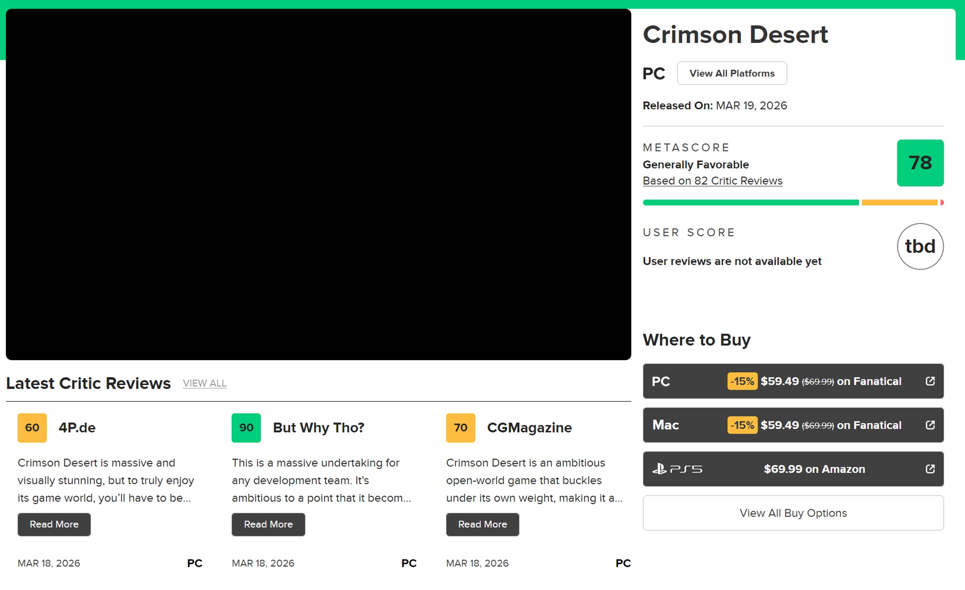Viewport: 965px width, 590px height.
Task: Click external link icon on Mac Fanatical row
Action: pyautogui.click(x=930, y=425)
